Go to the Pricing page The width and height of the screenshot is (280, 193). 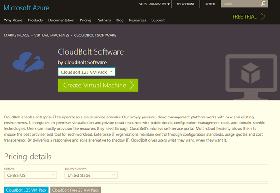[85, 20]
